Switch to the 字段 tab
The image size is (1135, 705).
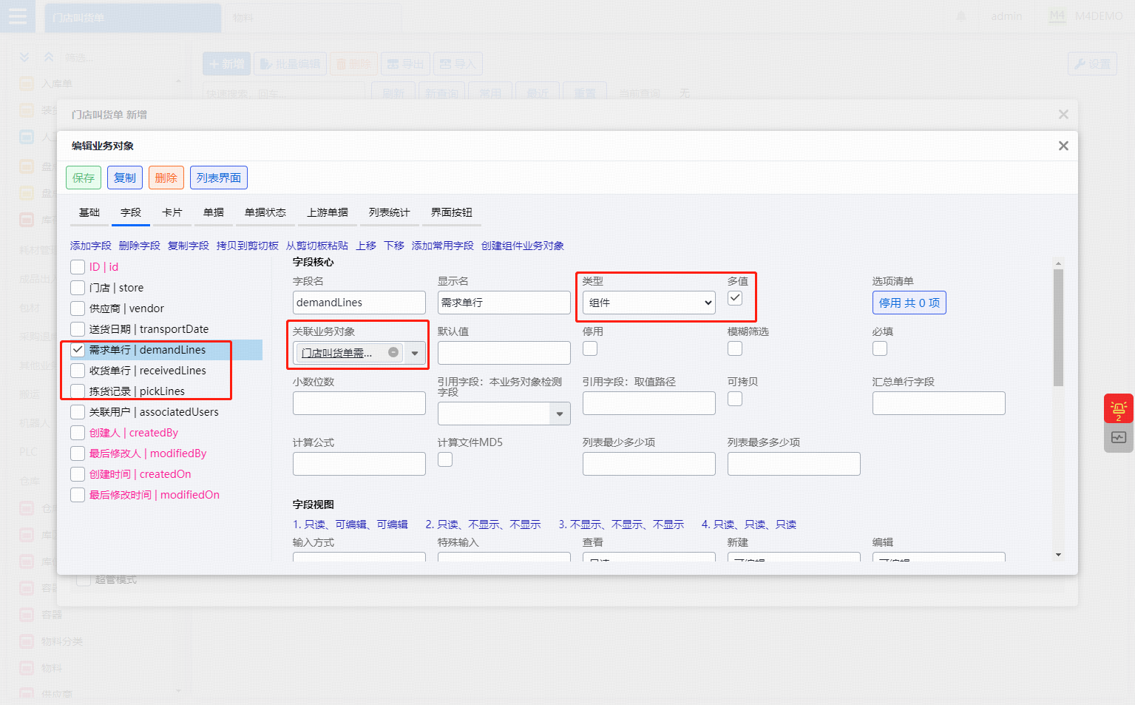click(x=131, y=212)
